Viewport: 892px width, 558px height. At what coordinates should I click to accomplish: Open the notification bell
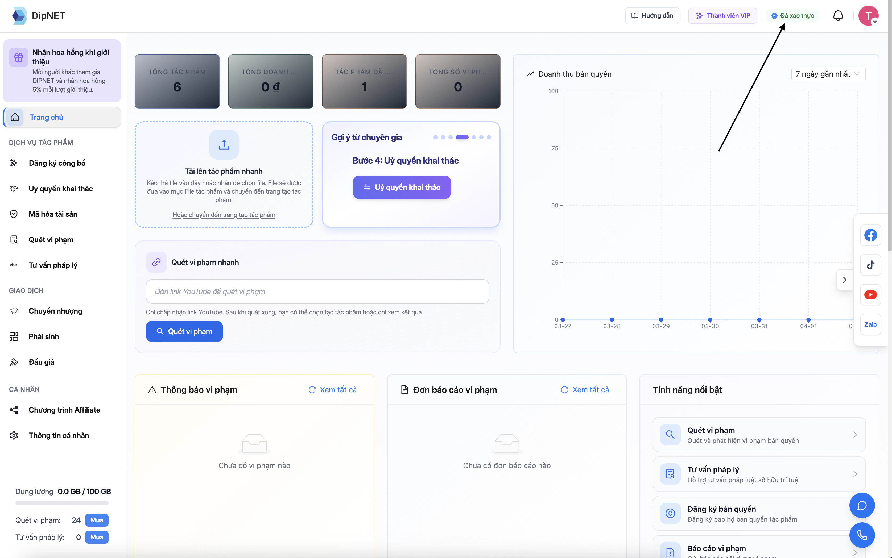[x=838, y=15]
